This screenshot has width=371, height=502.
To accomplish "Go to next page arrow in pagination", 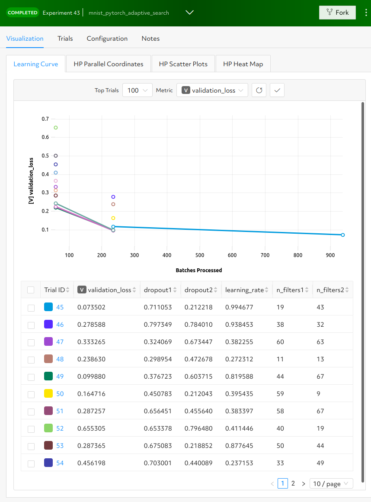I will coord(304,483).
